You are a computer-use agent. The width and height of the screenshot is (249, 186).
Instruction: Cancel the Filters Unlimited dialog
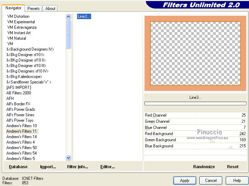pos(211,181)
